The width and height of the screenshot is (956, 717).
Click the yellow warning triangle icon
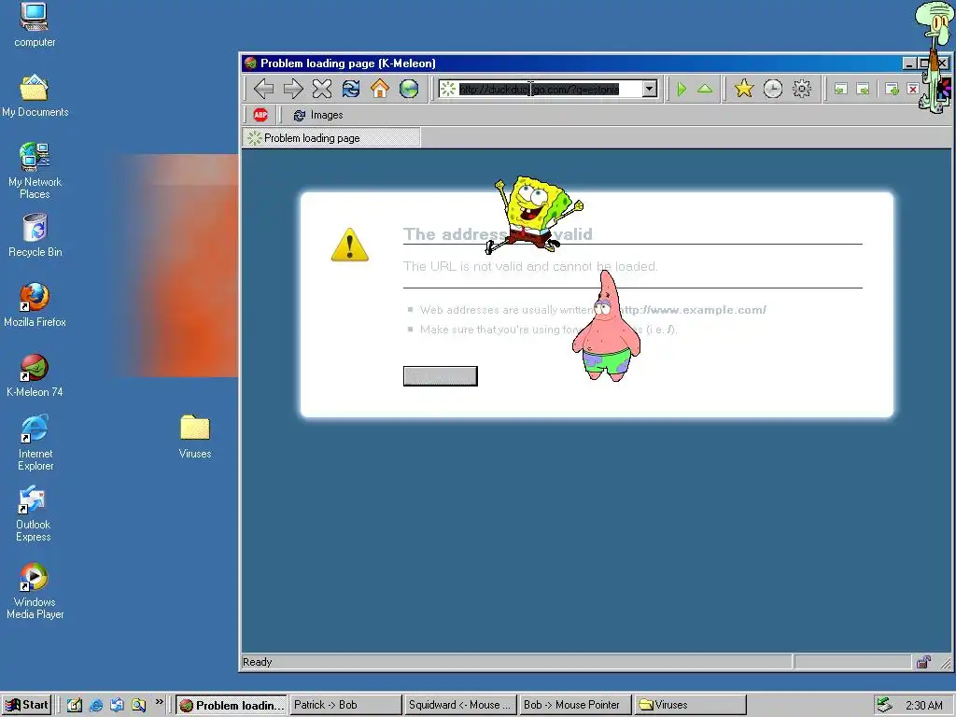(350, 246)
